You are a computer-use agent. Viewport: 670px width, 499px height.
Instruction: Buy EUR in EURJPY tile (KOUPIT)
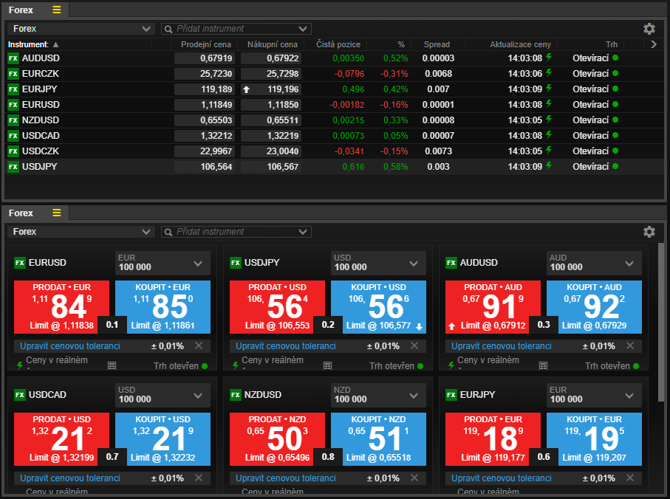point(595,438)
